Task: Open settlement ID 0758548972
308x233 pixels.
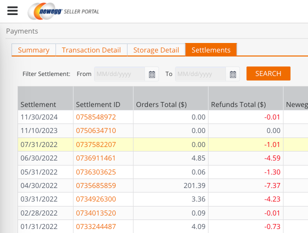Action: coord(96,117)
